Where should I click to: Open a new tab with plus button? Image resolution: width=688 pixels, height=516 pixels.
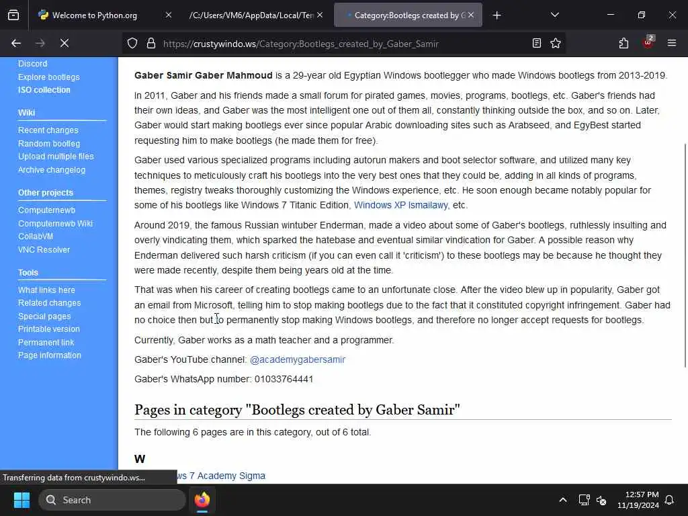coord(497,15)
